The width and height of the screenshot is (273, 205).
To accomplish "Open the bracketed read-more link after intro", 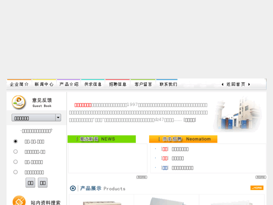I will (x=190, y=120).
